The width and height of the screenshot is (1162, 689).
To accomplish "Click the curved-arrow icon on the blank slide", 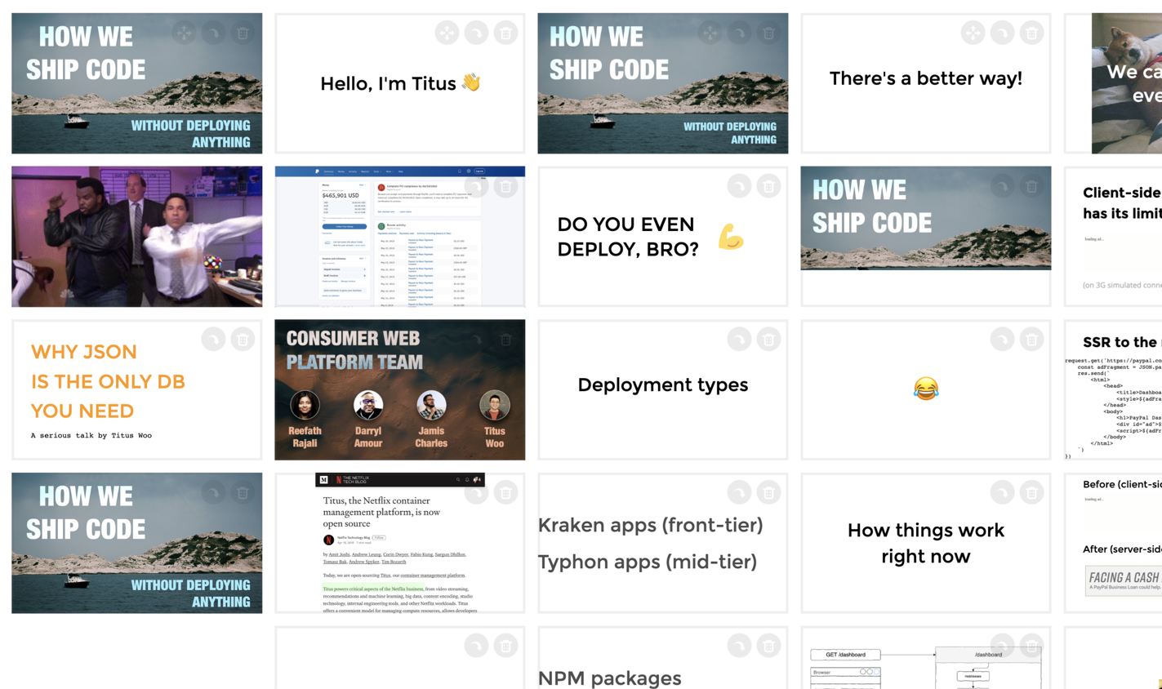I will 476,646.
